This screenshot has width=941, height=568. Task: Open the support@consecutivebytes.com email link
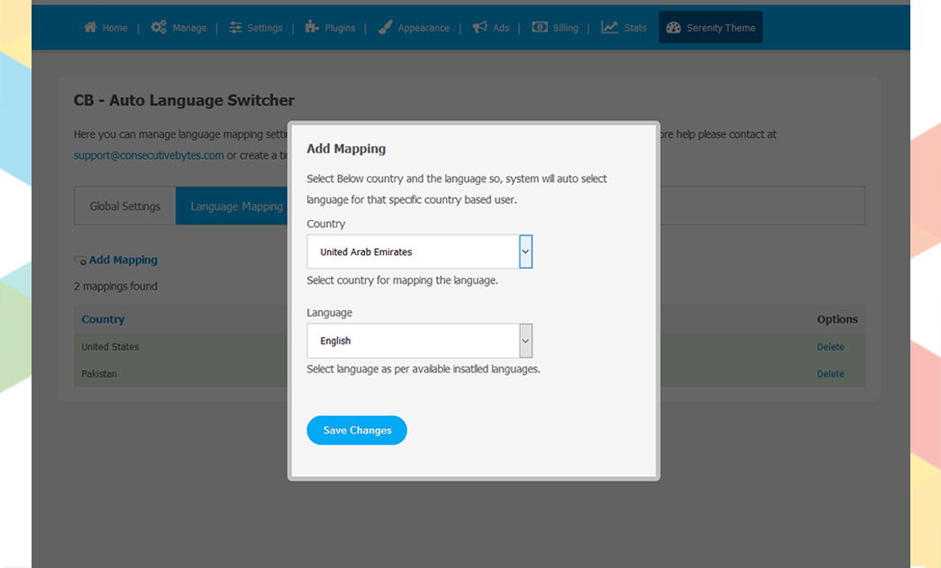pos(149,155)
